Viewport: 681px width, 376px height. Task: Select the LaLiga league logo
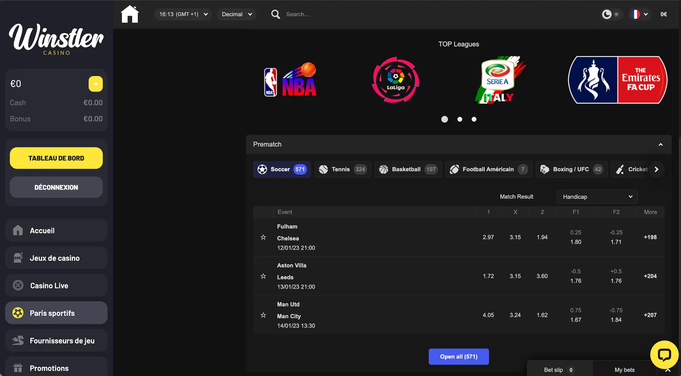tap(396, 80)
